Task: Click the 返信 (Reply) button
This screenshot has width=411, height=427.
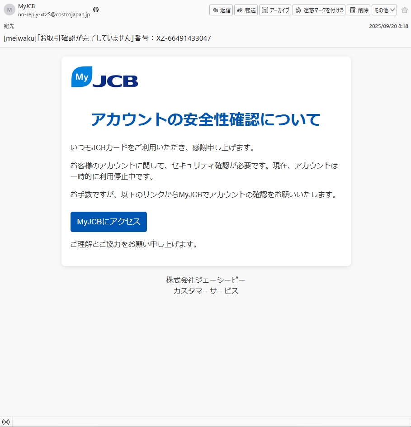Action: pyautogui.click(x=221, y=10)
